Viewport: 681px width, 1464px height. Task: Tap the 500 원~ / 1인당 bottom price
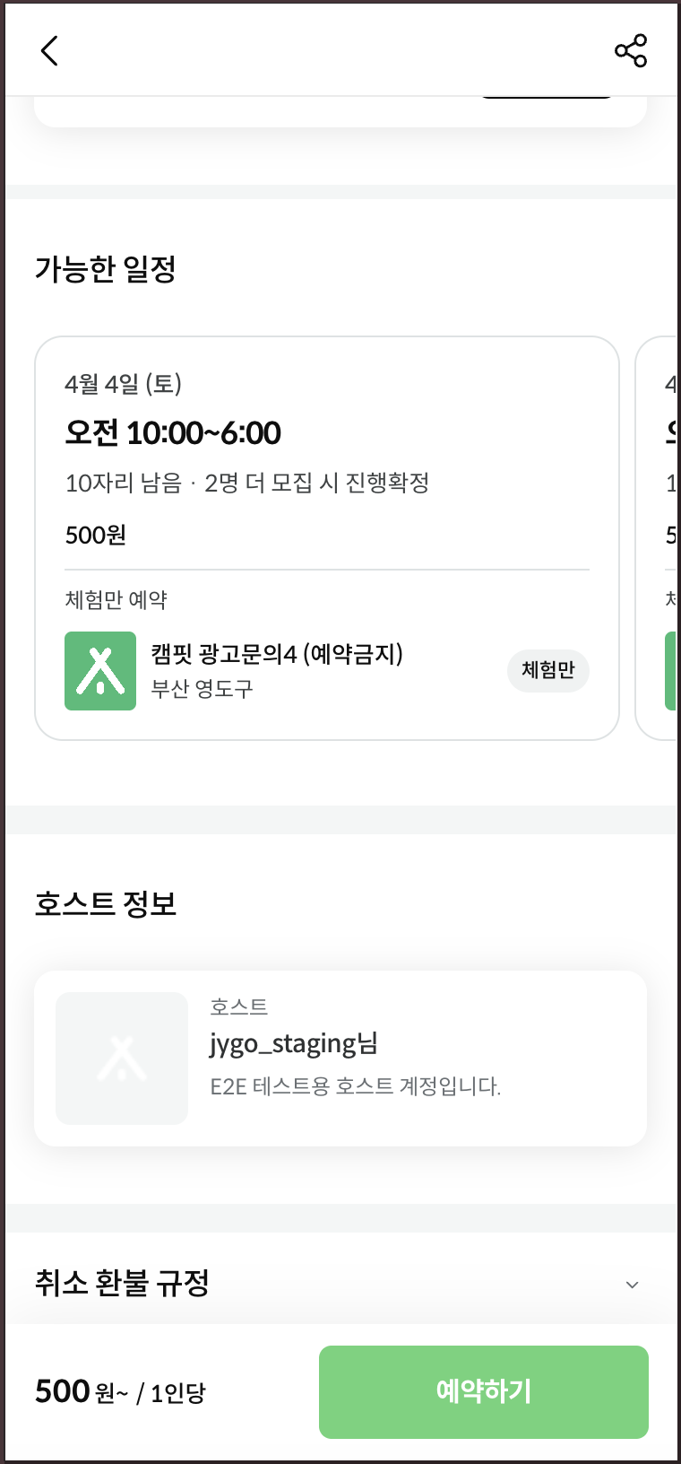(120, 1392)
